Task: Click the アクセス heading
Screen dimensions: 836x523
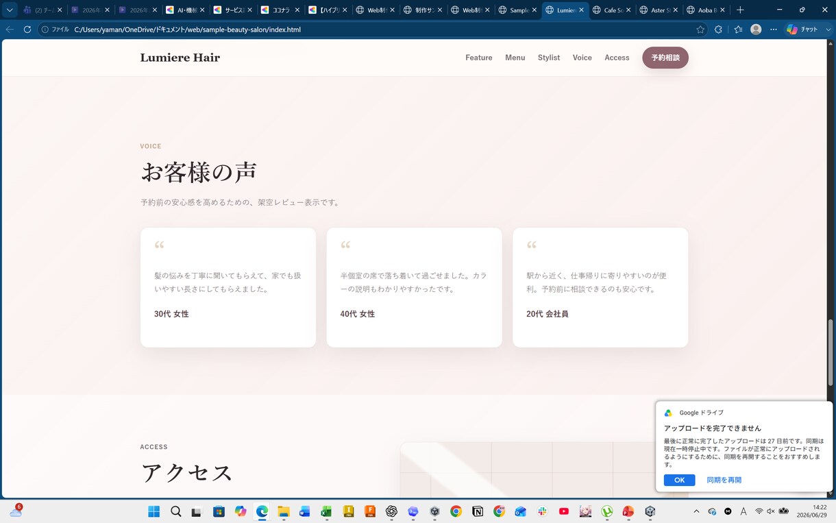Action: click(187, 473)
